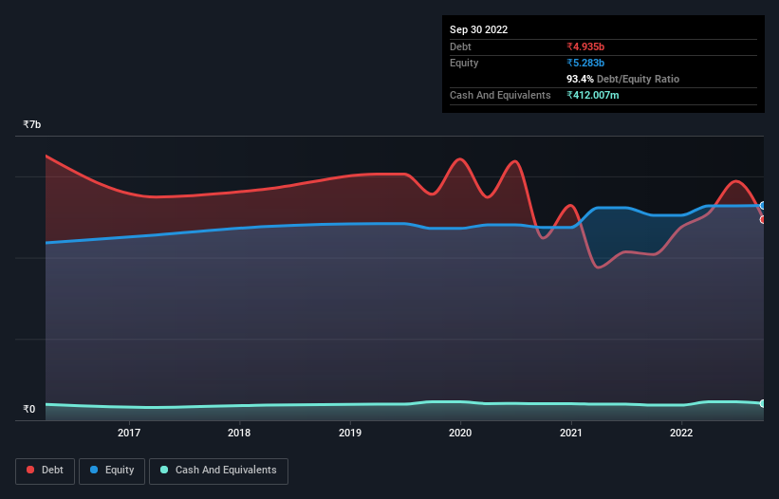This screenshot has width=779, height=499.
Task: Click the ₹4.935b debt value
Action: pyautogui.click(x=585, y=46)
